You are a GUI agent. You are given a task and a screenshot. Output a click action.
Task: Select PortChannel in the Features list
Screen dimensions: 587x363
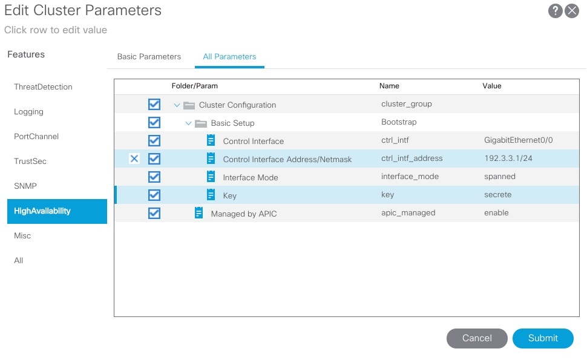pyautogui.click(x=36, y=137)
